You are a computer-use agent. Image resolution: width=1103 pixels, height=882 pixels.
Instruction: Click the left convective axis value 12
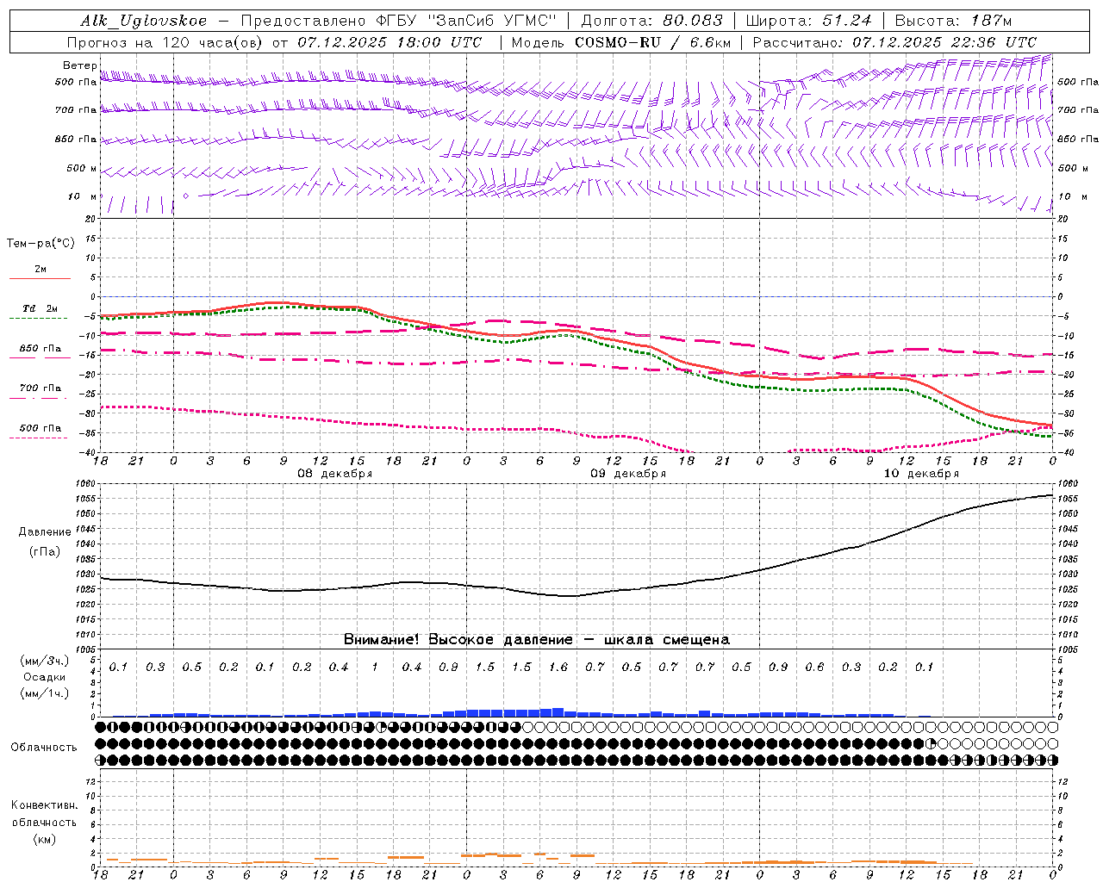(92, 781)
